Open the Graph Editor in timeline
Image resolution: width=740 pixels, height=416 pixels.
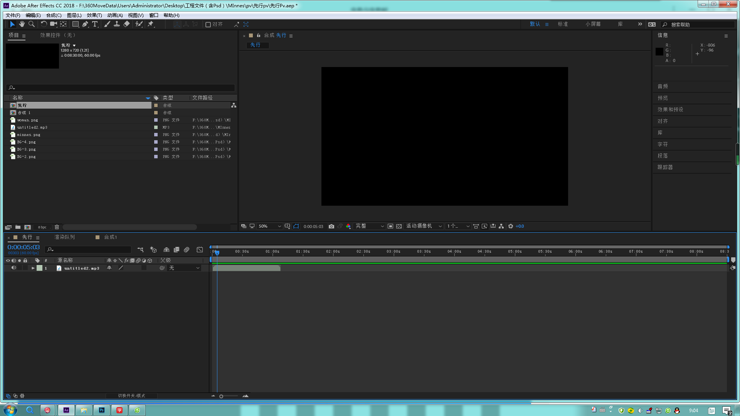(x=200, y=250)
